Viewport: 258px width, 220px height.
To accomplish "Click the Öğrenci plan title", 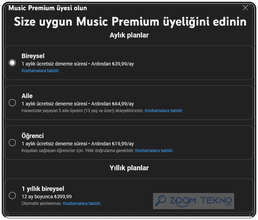I will 33,136.
